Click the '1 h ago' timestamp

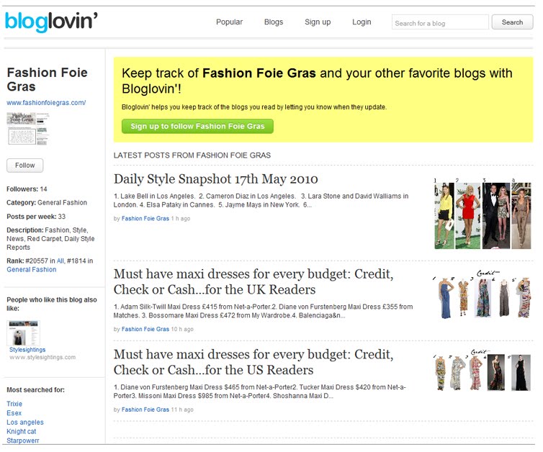[181, 219]
